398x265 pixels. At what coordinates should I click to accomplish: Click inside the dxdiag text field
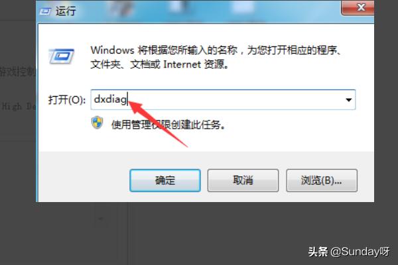223,99
